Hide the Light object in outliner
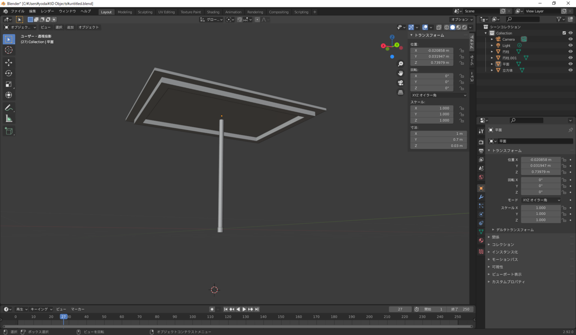This screenshot has width=576, height=335. [571, 46]
